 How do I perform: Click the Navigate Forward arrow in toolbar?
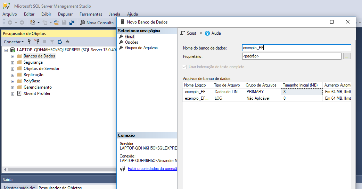[22, 22]
